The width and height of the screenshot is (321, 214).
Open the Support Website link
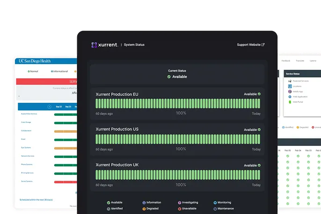click(251, 44)
